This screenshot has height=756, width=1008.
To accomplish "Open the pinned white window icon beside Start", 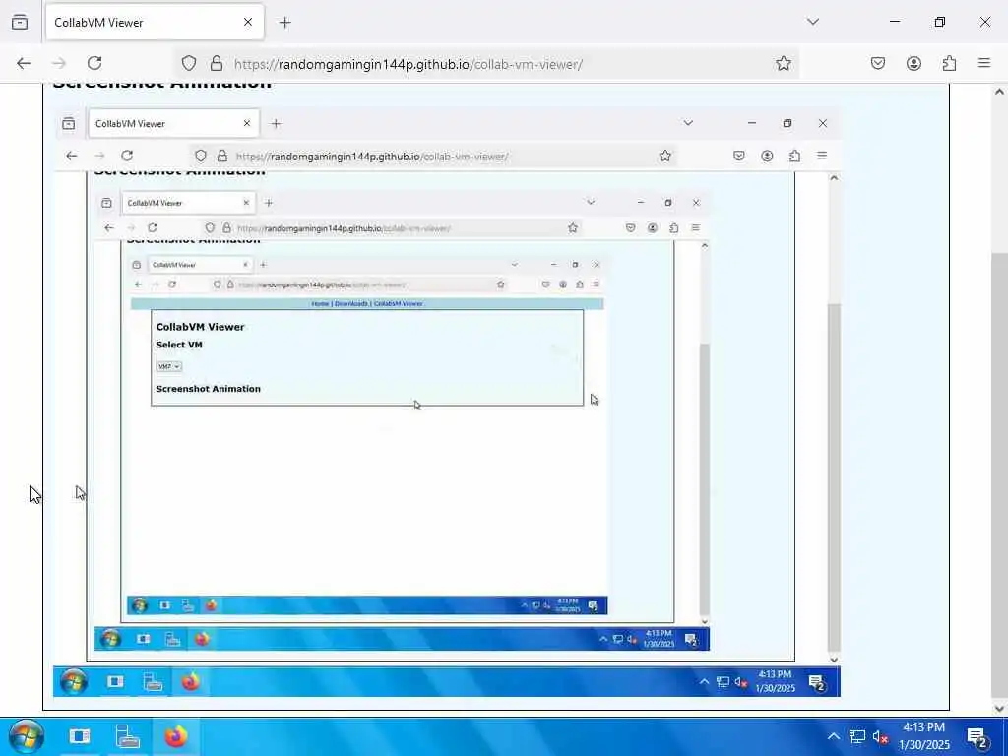I will click(x=80, y=736).
